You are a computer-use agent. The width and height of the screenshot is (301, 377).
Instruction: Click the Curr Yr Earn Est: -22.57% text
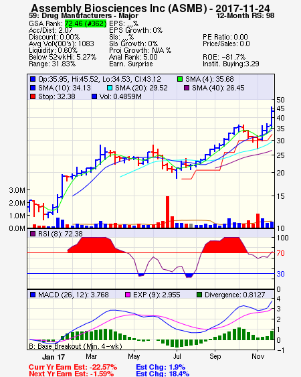pyautogui.click(x=73, y=368)
